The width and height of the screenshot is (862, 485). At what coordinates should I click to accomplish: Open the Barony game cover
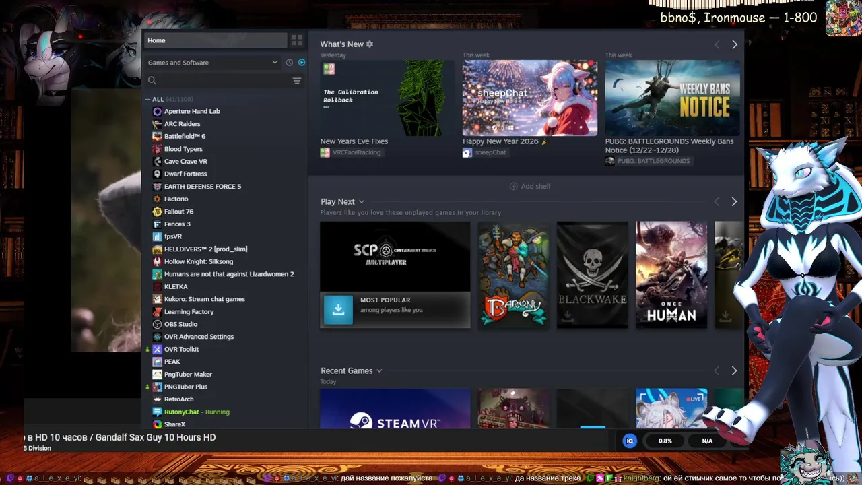[514, 275]
